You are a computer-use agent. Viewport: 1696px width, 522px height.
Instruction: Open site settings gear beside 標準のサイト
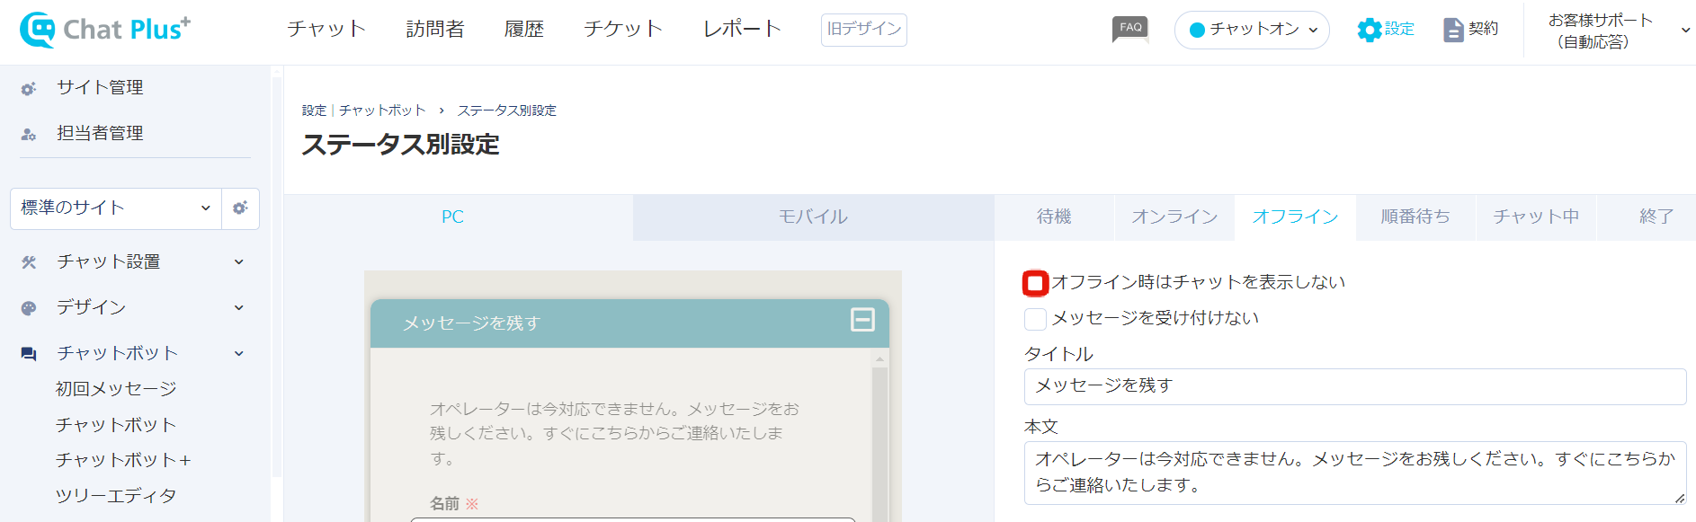coord(240,208)
